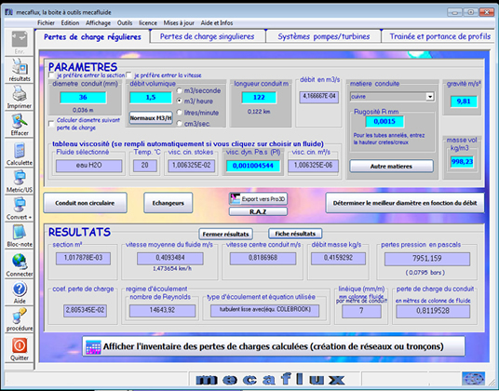Click the icon in bottom-right status bar
The image size is (499, 391).
(474, 379)
